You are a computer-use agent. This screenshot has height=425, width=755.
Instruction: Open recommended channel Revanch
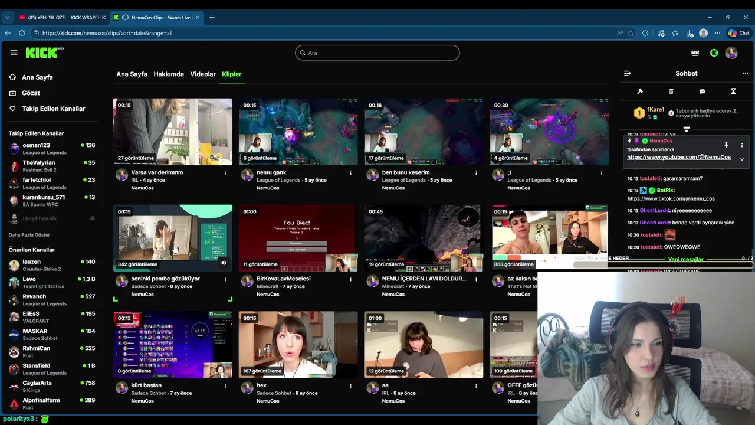[x=52, y=299]
